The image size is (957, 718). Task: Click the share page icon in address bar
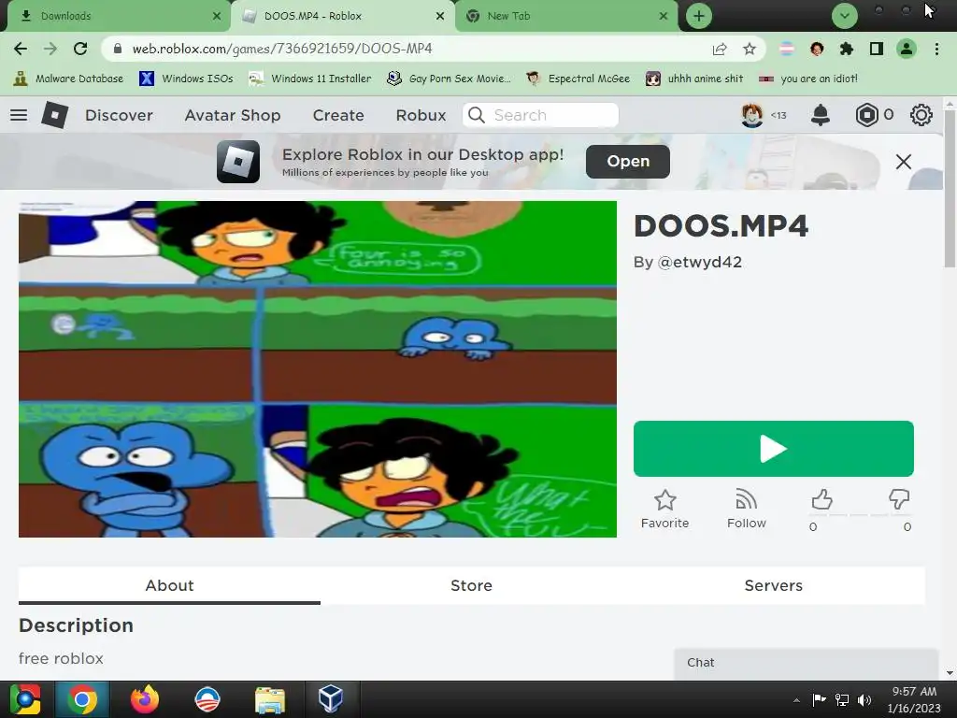(720, 50)
